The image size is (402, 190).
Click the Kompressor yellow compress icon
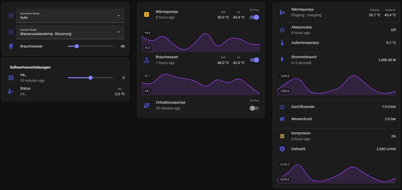tap(282, 136)
